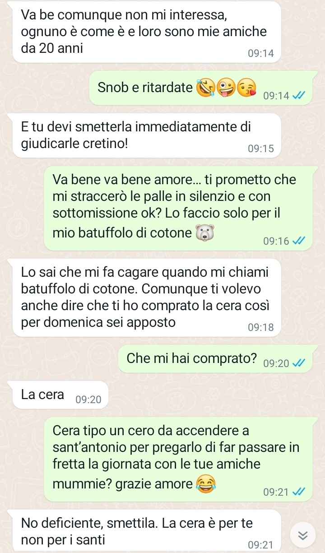Select message starting 'Lo sai che mi fa cagare'
This screenshot has height=553, width=325.
(147, 297)
